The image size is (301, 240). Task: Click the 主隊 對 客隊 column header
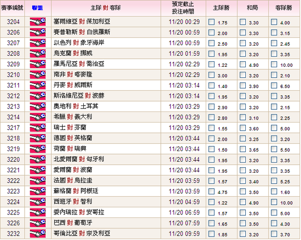(x=106, y=8)
